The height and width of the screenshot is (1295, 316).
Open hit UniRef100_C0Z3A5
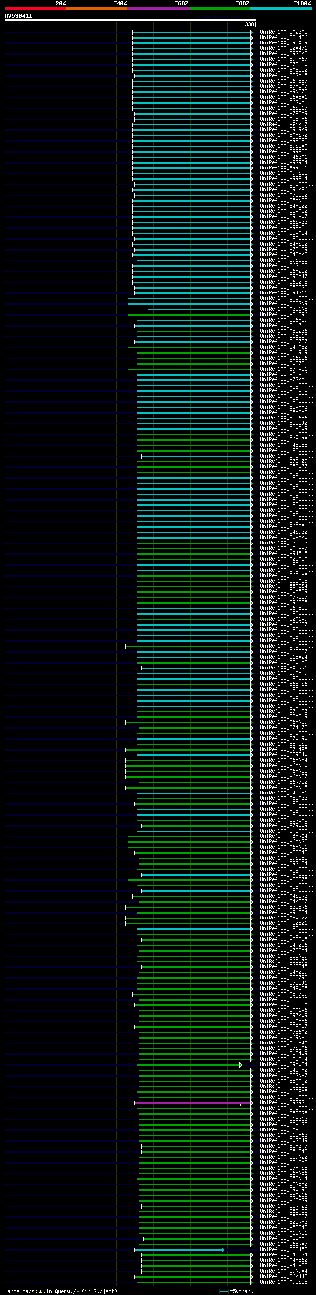[x=283, y=32]
